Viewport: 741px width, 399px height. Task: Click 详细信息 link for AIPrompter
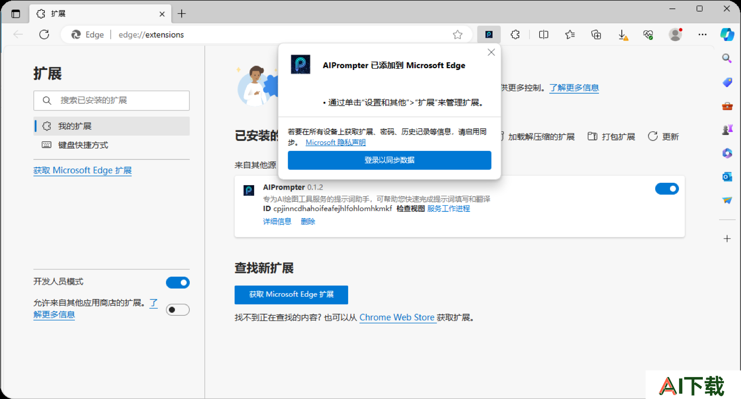click(277, 221)
